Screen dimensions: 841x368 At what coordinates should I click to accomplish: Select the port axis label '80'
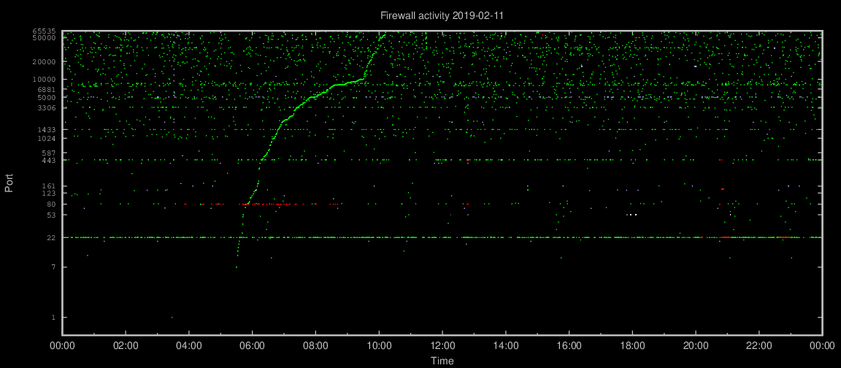pyautogui.click(x=51, y=204)
